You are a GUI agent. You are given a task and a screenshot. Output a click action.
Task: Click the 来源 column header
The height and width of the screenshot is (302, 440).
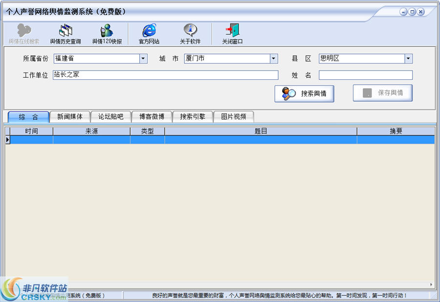click(x=91, y=131)
